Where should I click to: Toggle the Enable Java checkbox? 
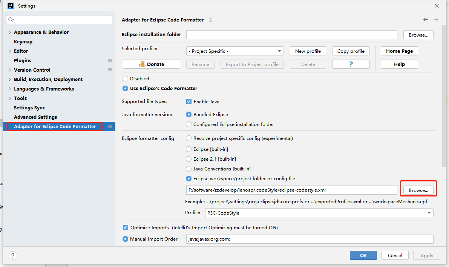(x=189, y=101)
